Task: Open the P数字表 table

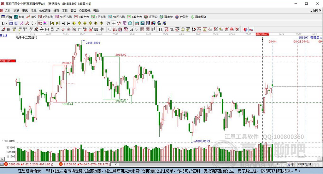Action: tap(82, 17)
